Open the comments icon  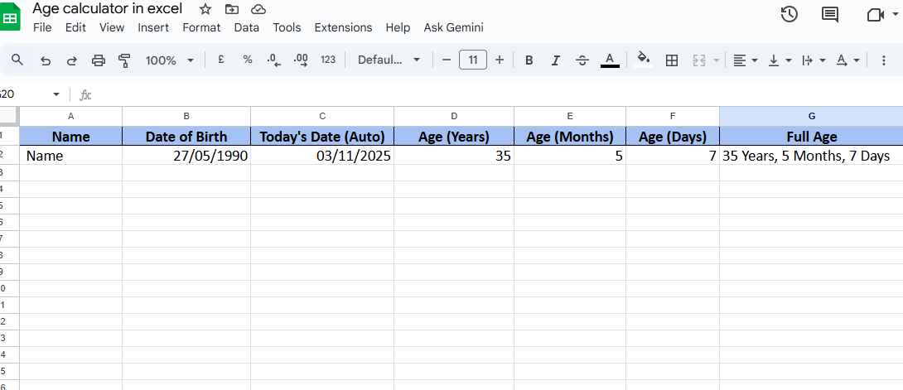tap(830, 15)
